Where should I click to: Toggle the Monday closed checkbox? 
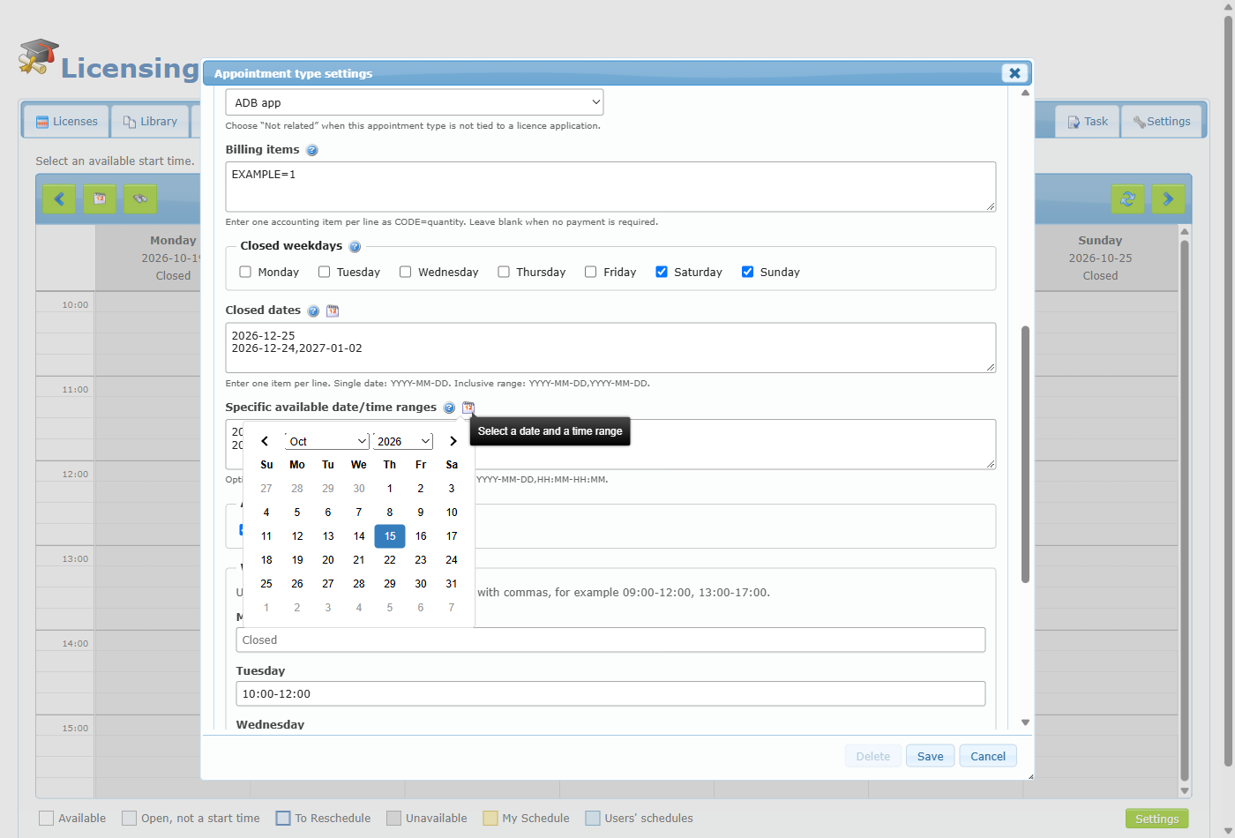(245, 272)
